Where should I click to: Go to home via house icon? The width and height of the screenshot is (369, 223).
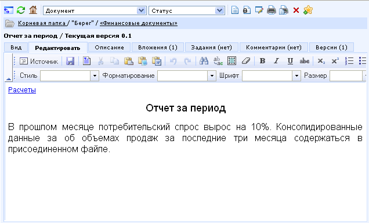coord(33,10)
